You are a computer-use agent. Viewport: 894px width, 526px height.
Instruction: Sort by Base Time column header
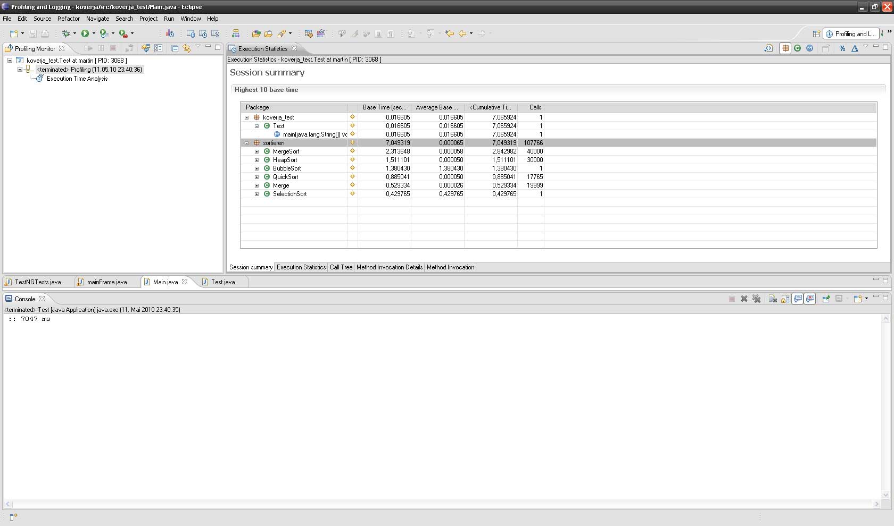click(384, 107)
